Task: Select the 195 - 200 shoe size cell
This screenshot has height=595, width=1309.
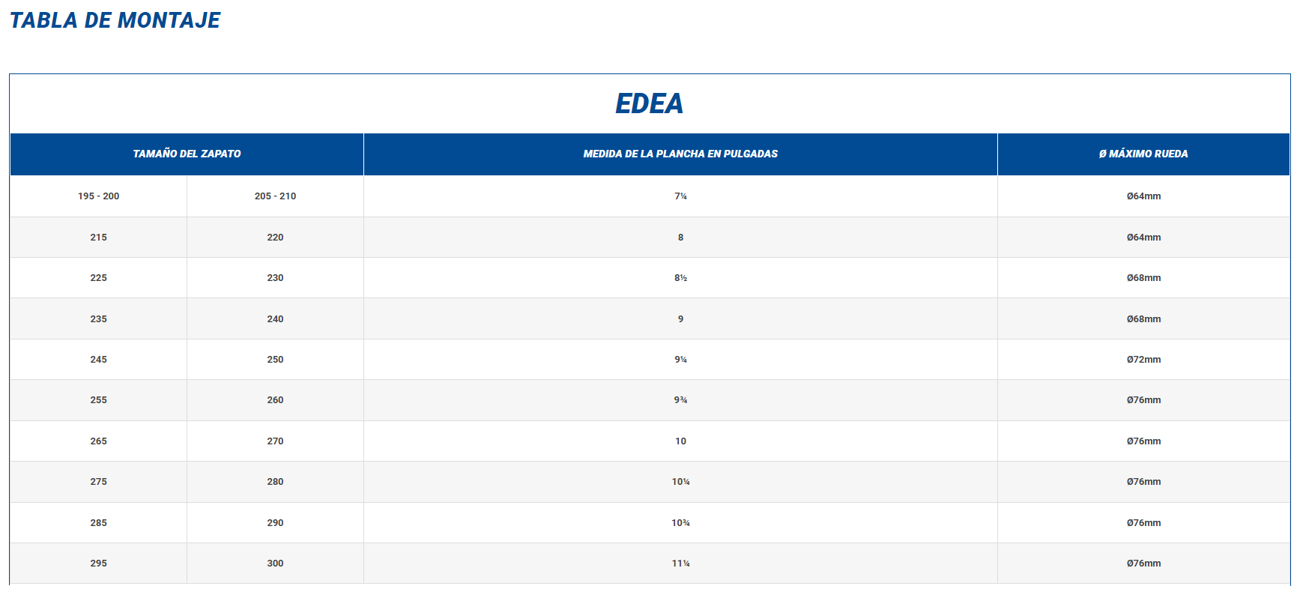Action: click(x=98, y=196)
